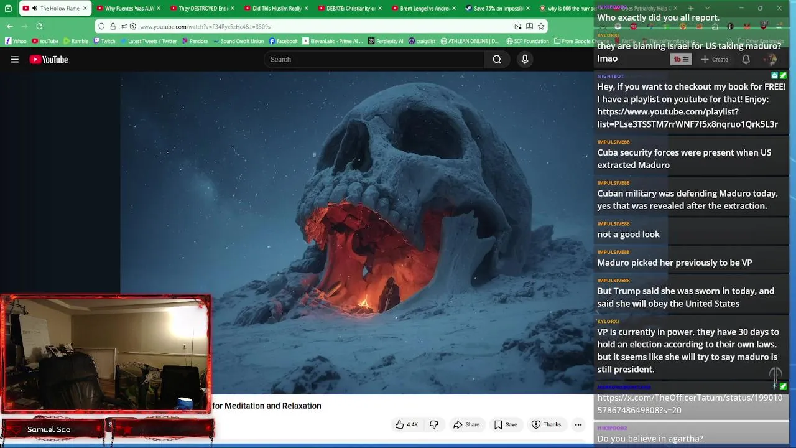796x448 pixels.
Task: Open the TheOfficerTatum x.com status link
Action: [x=690, y=404]
